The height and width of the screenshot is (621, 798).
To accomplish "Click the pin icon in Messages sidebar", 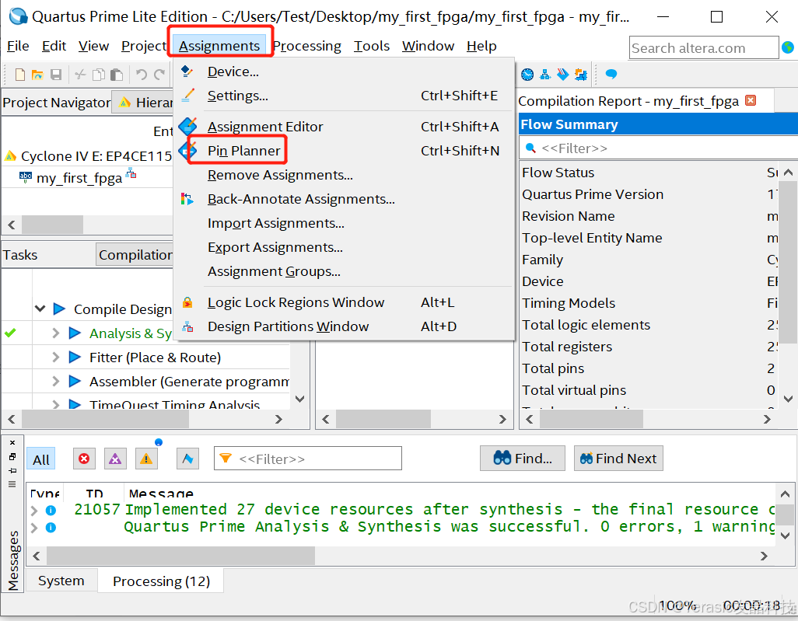I will tap(12, 470).
